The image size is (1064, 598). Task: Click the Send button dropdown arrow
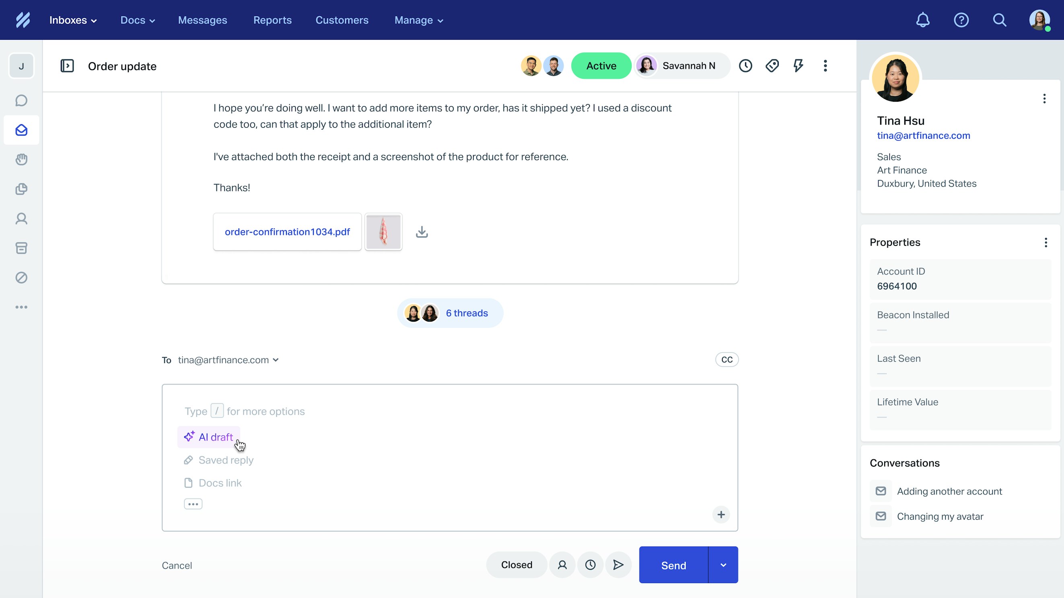pos(722,564)
